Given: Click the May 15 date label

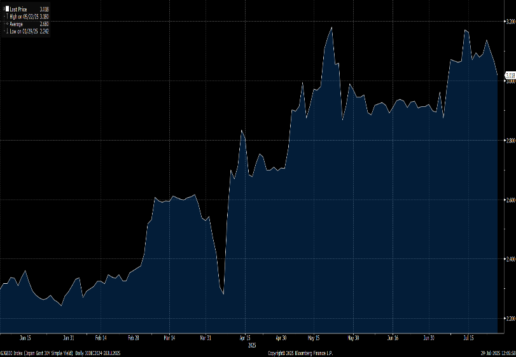Looking at the screenshot, I should pos(314,338).
